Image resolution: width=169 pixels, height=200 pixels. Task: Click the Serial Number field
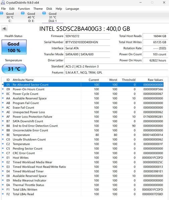pos(87,42)
